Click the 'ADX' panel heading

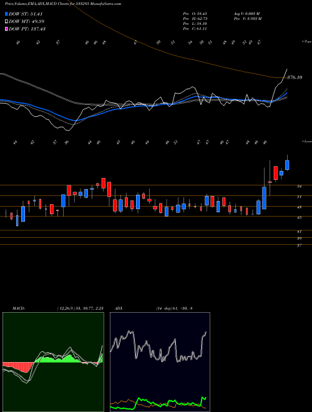(119, 308)
